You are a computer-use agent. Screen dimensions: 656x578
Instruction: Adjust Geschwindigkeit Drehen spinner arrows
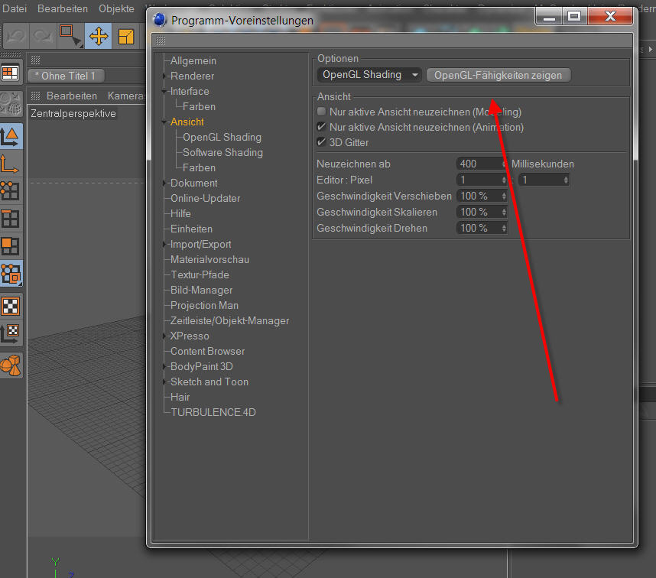pos(504,228)
